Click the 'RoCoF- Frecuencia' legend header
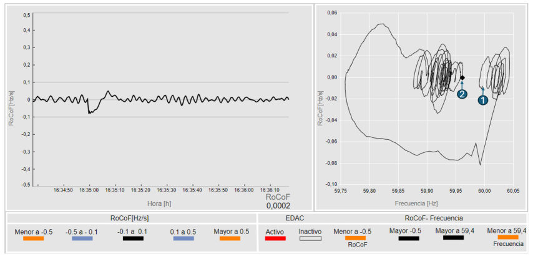 (x=434, y=218)
